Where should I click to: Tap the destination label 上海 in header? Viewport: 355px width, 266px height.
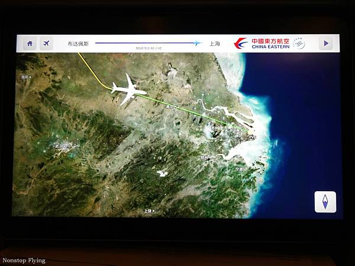[214, 44]
